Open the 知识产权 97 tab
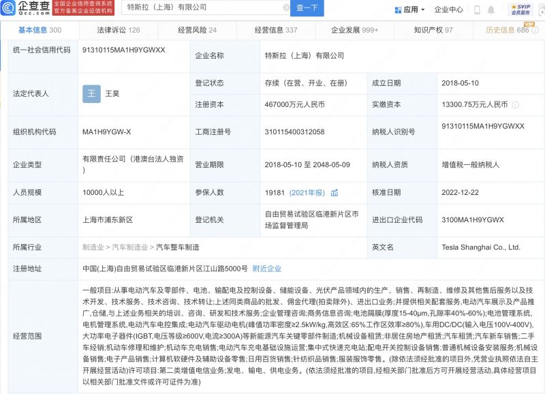The width and height of the screenshot is (545, 394). [433, 30]
